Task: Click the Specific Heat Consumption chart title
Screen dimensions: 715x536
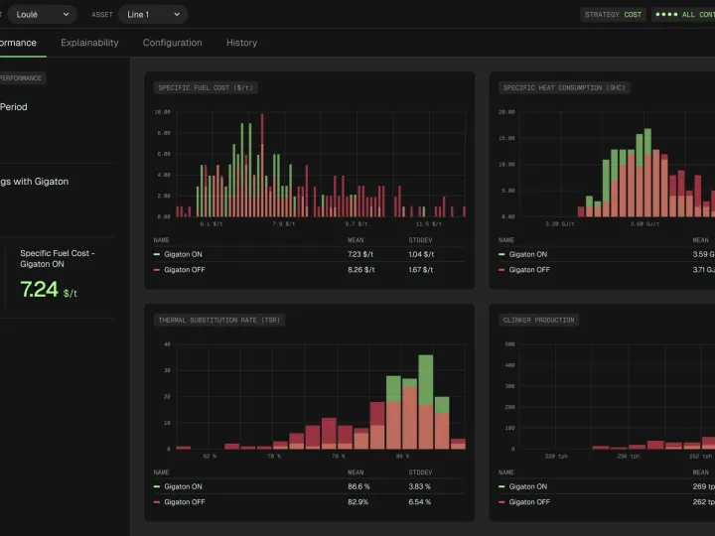Action: (x=564, y=87)
